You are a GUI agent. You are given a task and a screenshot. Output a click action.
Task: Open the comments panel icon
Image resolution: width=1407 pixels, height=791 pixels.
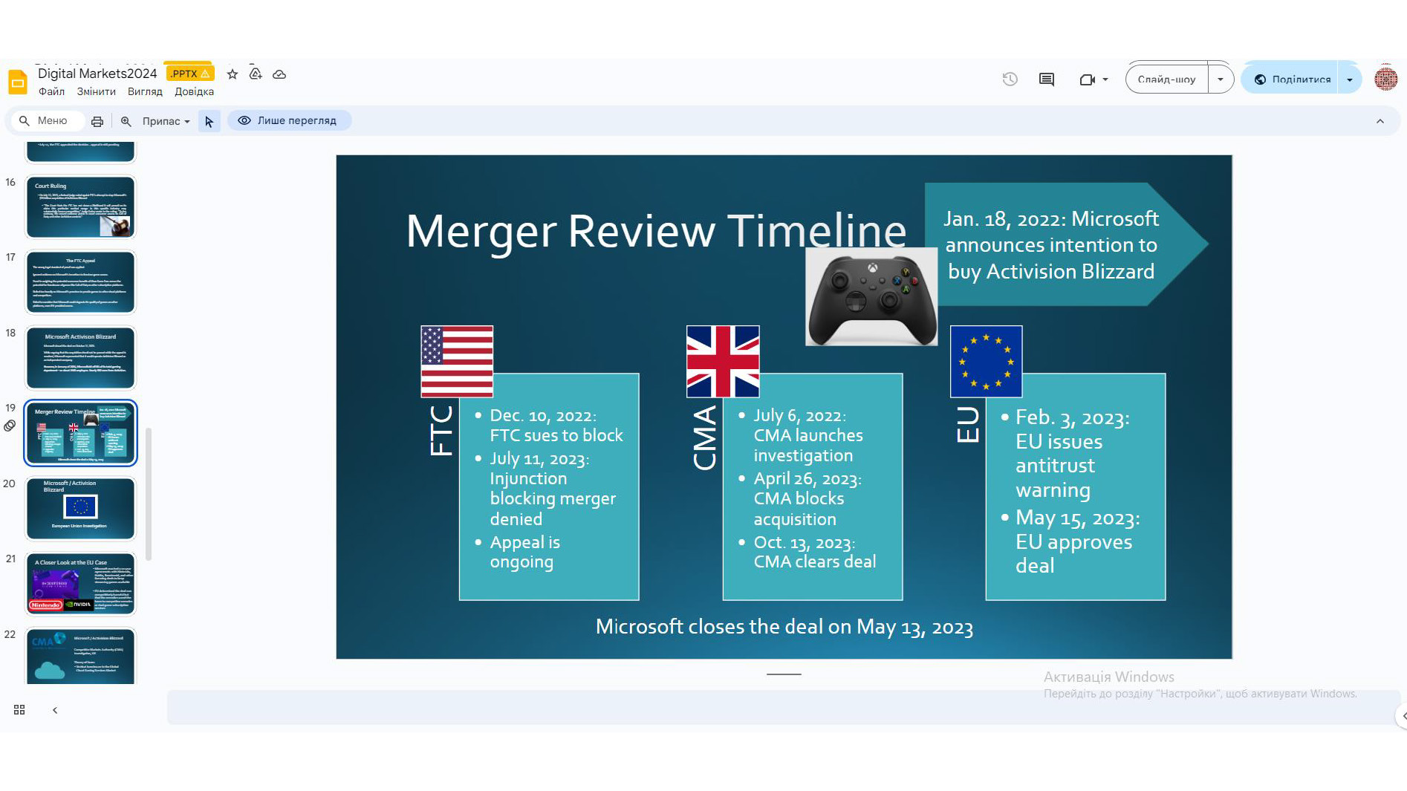pos(1047,79)
